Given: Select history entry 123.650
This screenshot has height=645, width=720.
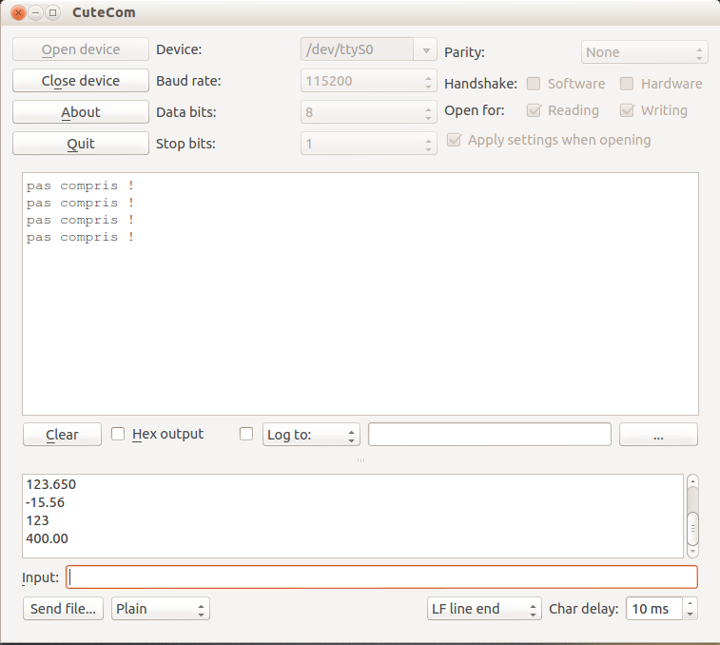Looking at the screenshot, I should click(353, 484).
